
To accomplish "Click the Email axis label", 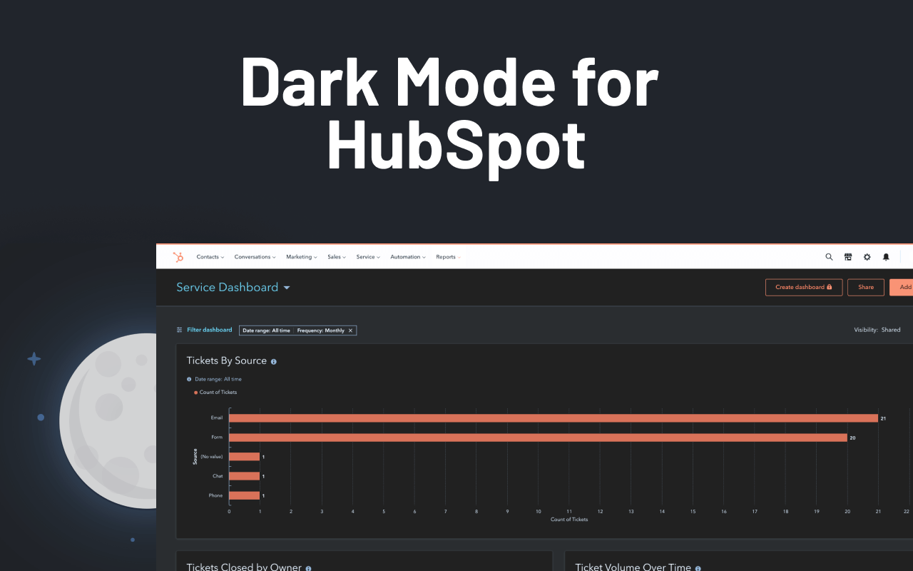I will 217,418.
